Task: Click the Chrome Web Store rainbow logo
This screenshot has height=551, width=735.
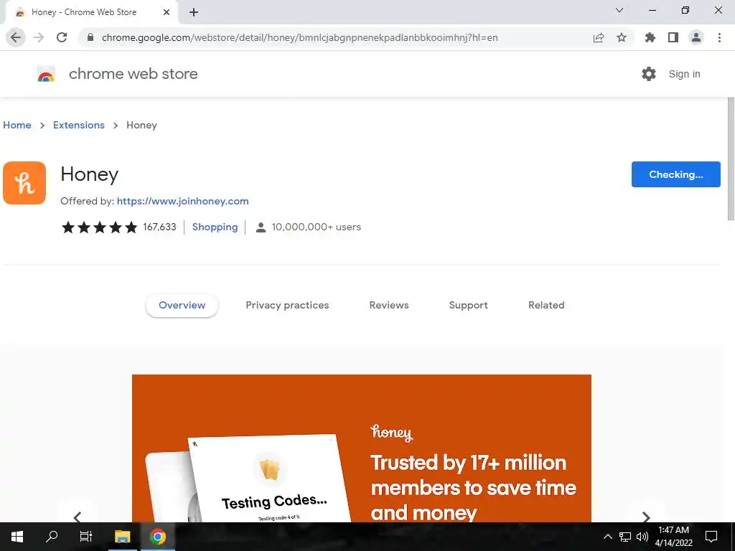Action: [x=46, y=74]
